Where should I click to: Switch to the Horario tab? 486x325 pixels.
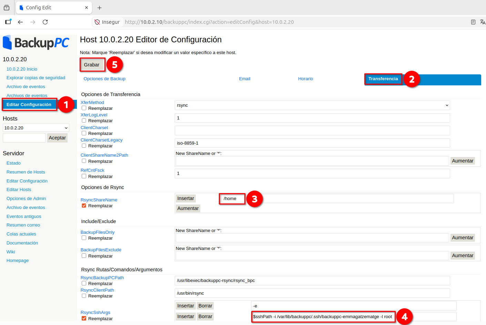click(306, 79)
